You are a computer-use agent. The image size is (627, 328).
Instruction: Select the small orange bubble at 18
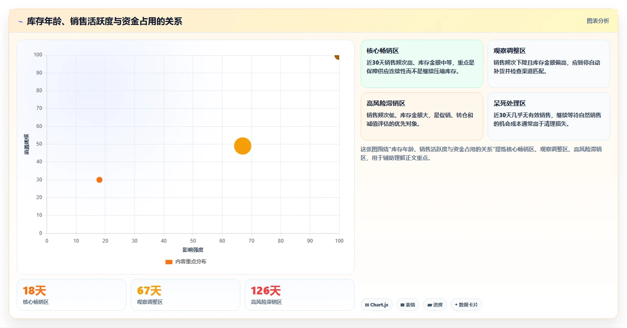pyautogui.click(x=99, y=180)
